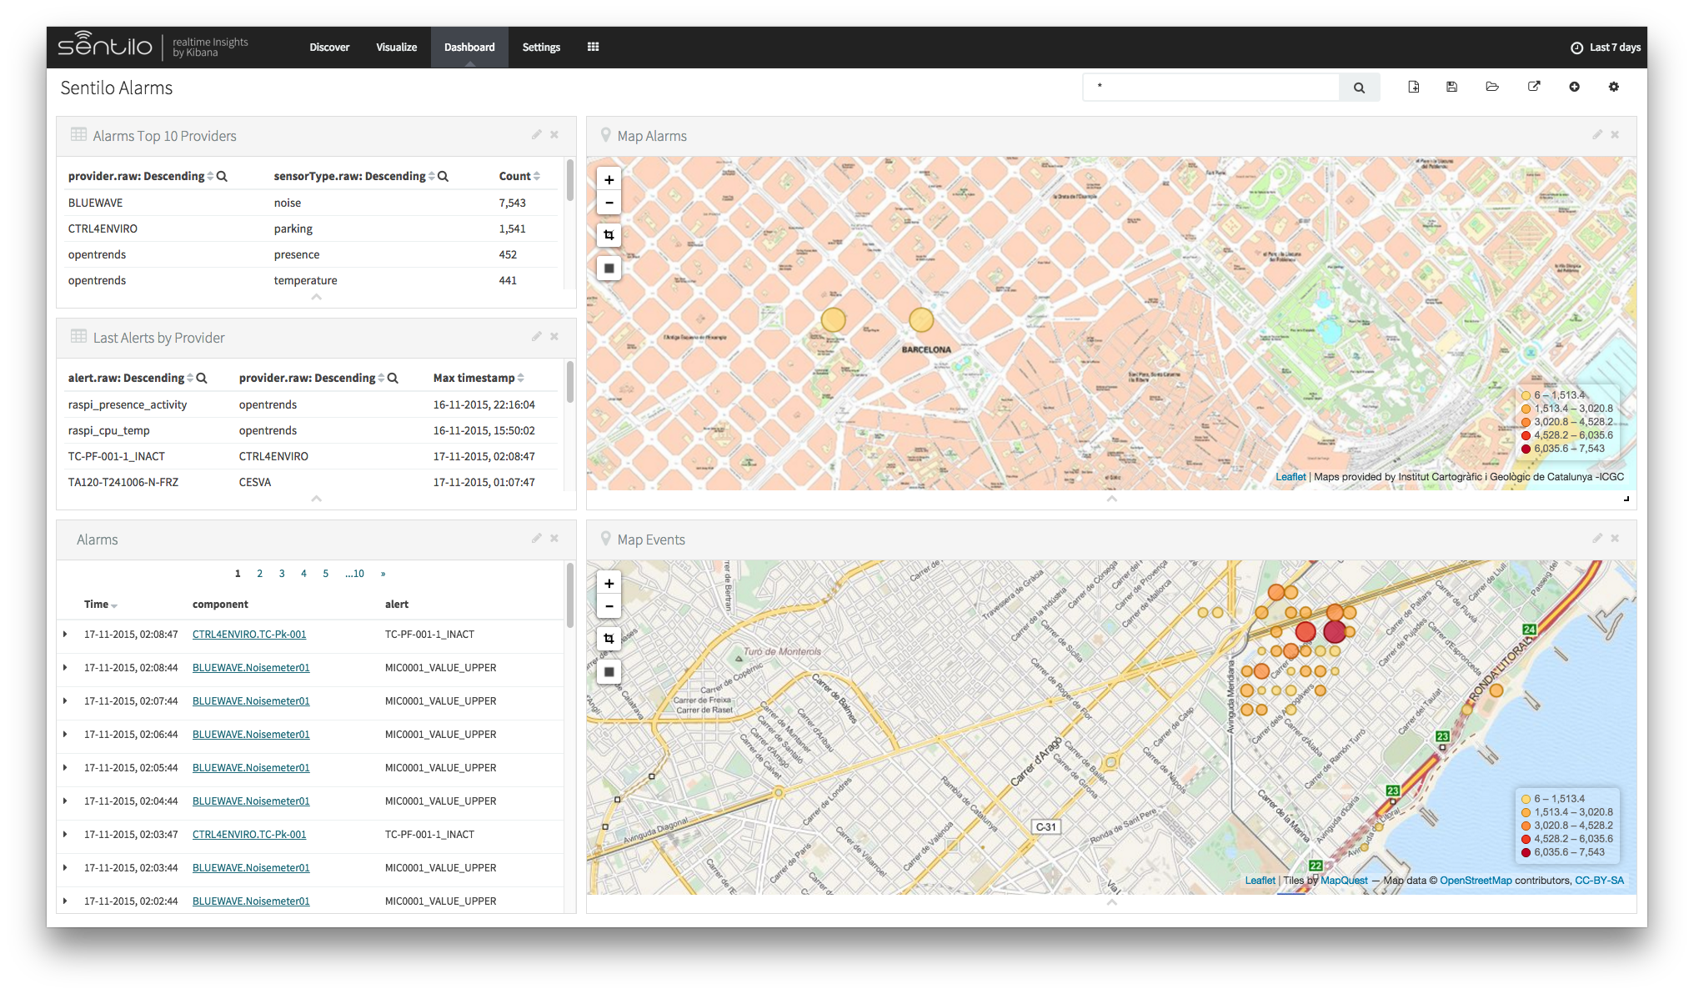The width and height of the screenshot is (1694, 994).
Task: Click Map Alarms legend 6 – 1,513.4 swatch
Action: click(1526, 395)
